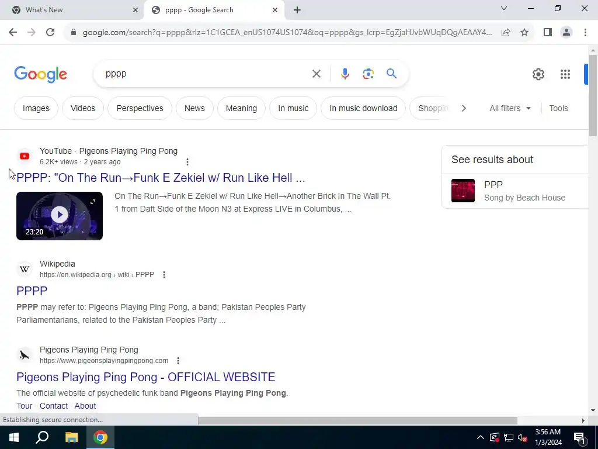Close the What's New tab
The height and width of the screenshot is (449, 598).
pos(135,10)
